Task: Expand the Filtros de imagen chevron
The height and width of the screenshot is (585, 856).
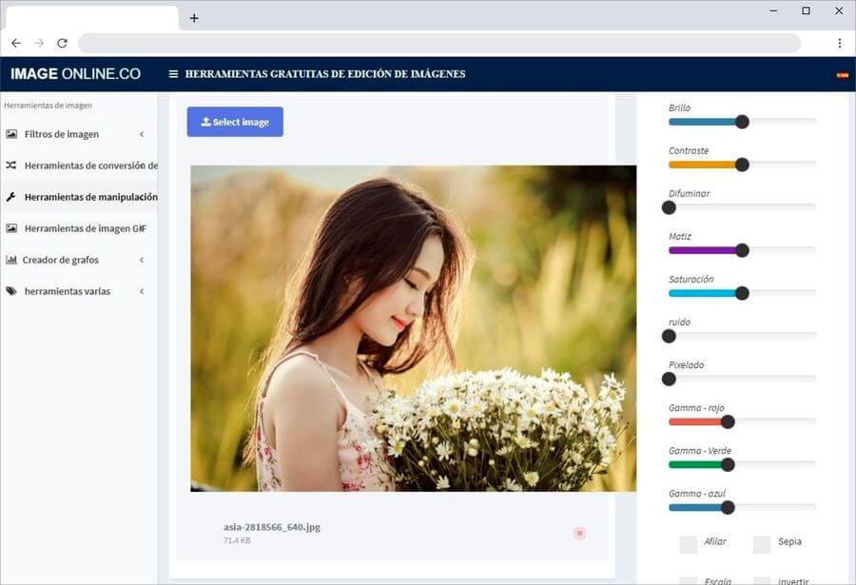Action: click(142, 134)
